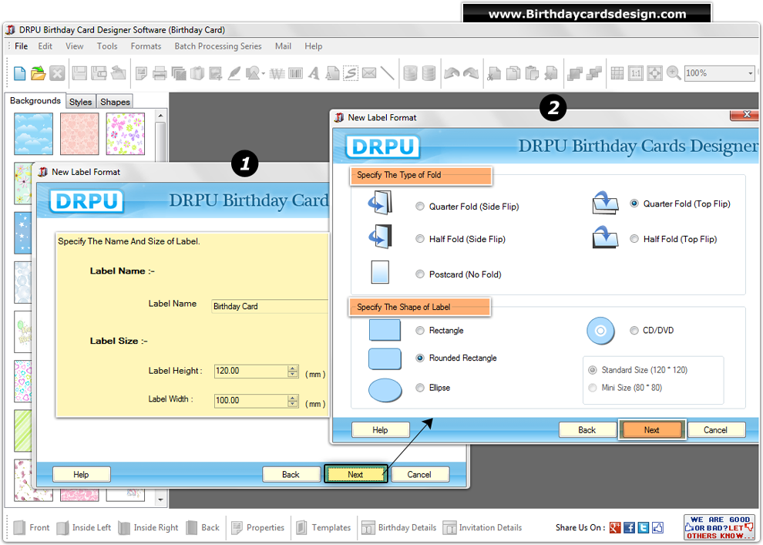Select the WordArt W tool icon
Screen dimensions: 763x545
point(277,74)
